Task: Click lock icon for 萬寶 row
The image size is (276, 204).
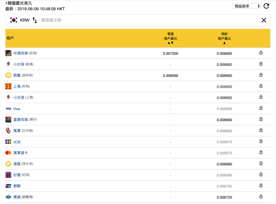Action: (261, 130)
